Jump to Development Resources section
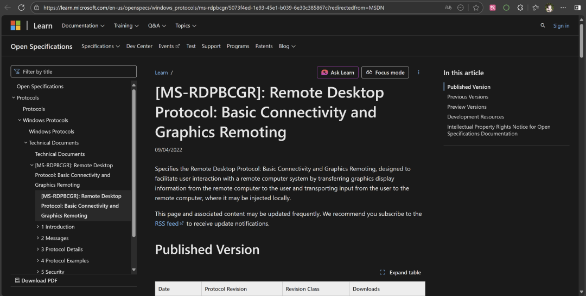 pos(476,117)
